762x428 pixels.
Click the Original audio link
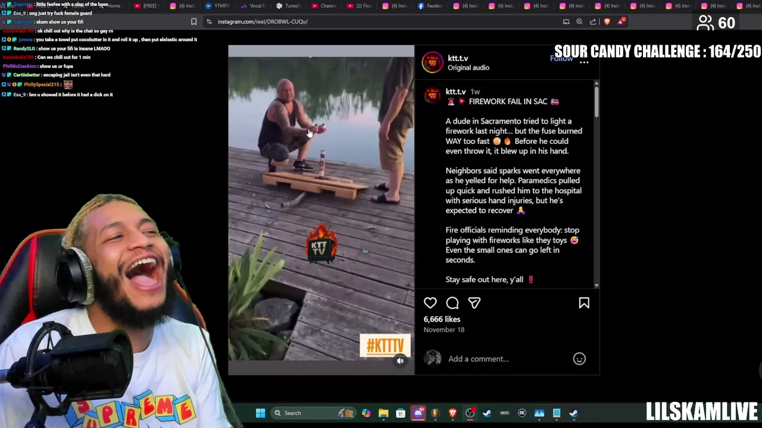click(469, 68)
